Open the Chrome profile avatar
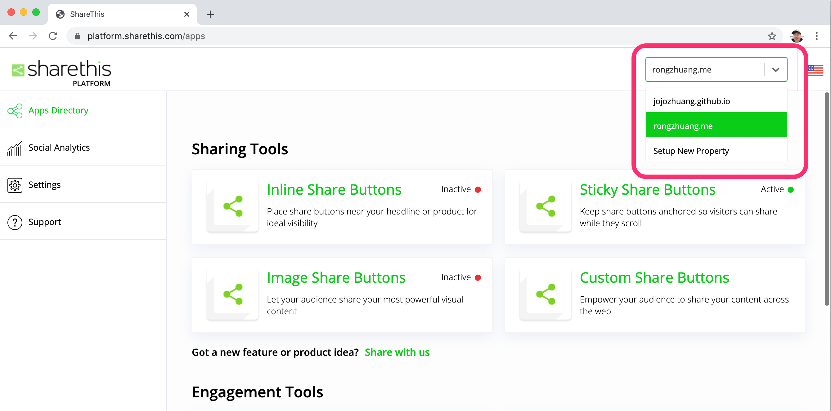831x411 pixels. tap(797, 36)
